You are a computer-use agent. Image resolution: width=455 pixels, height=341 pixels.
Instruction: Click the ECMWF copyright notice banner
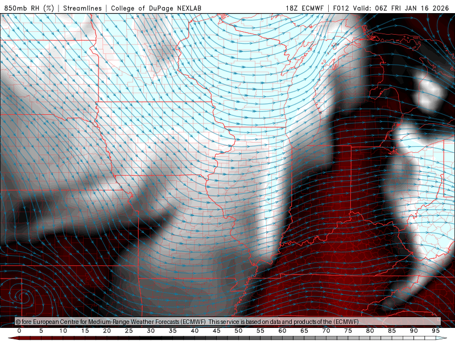228,322
